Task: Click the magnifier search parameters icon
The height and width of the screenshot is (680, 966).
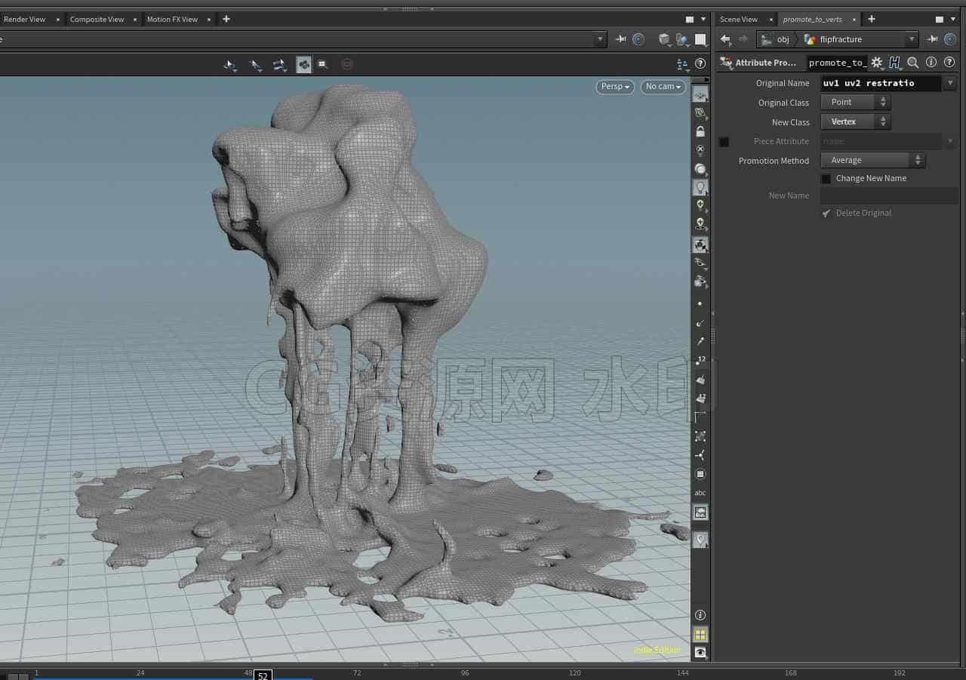Action: [913, 63]
